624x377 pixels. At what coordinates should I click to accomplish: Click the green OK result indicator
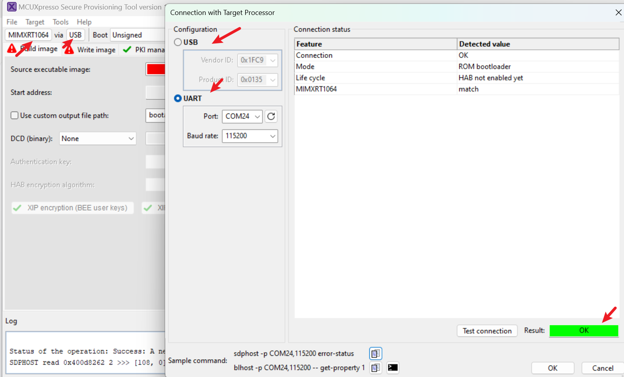pos(584,330)
